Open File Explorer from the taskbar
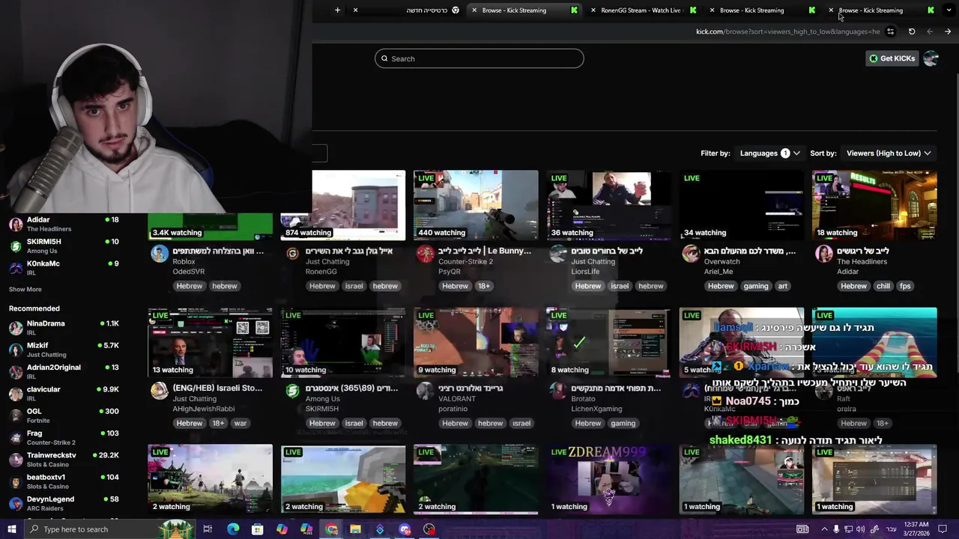This screenshot has height=539, width=959. point(355,529)
